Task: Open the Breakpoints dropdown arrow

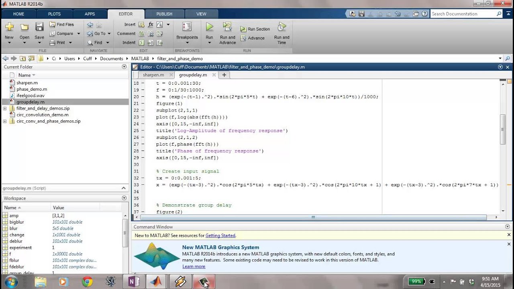Action: coord(187,43)
